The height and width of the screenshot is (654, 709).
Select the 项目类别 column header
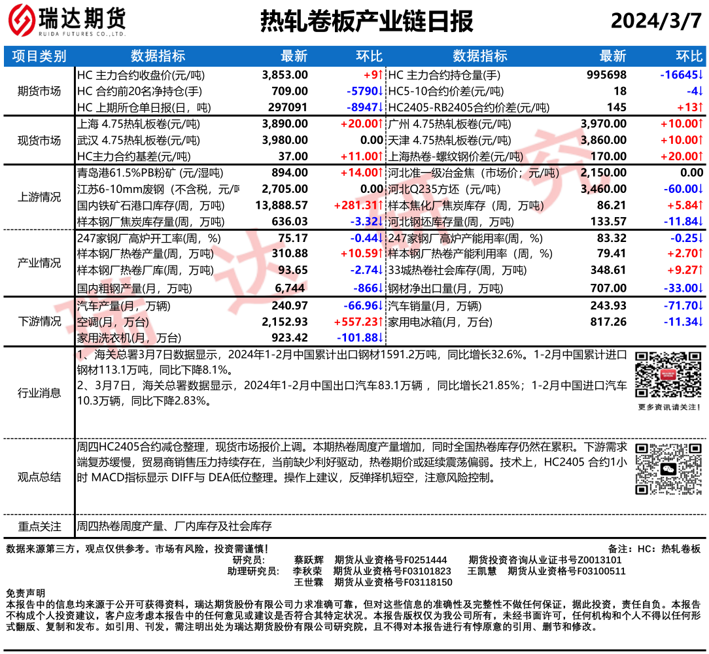point(39,56)
